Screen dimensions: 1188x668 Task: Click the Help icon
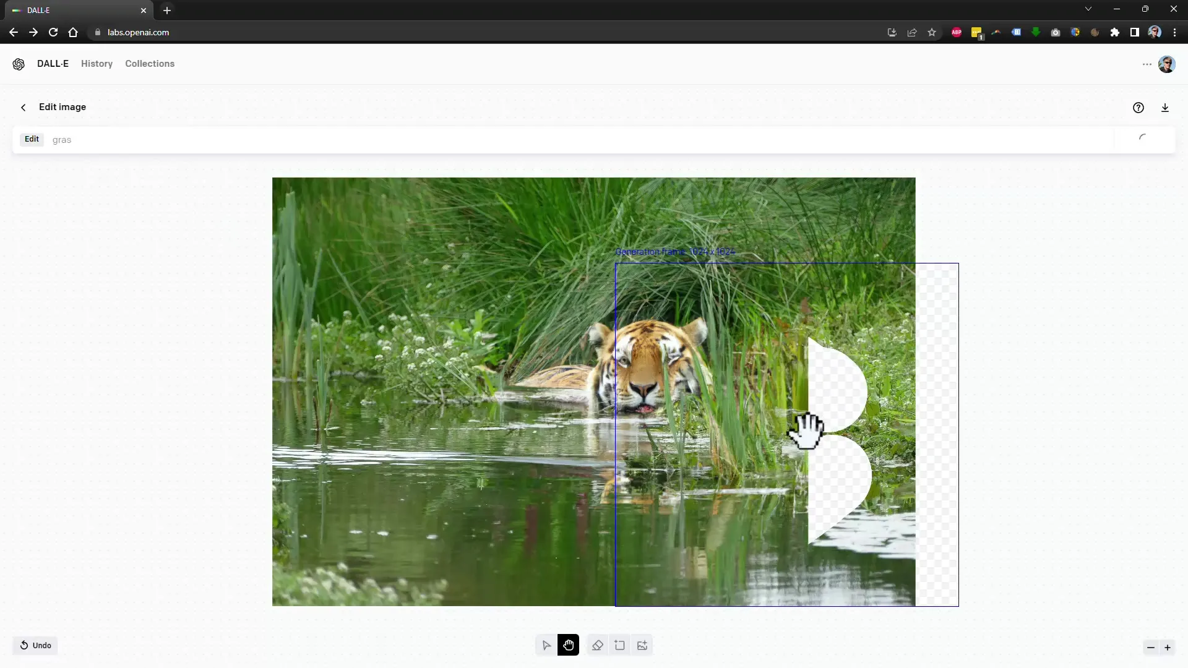click(x=1138, y=107)
